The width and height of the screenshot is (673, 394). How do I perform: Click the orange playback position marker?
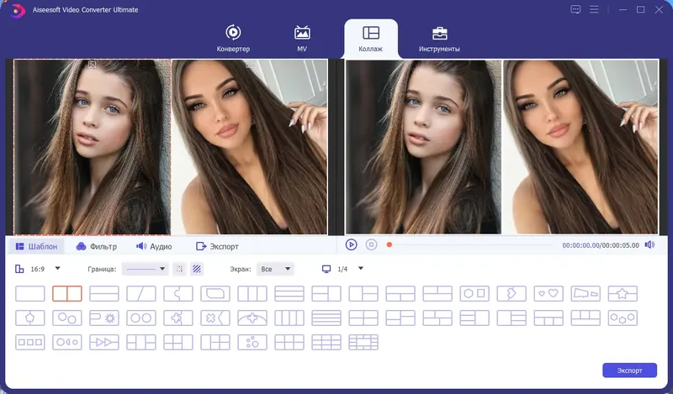pos(389,244)
